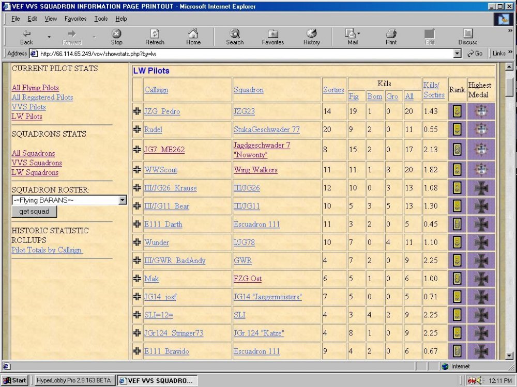Viewport: 517px width, 387px height.
Task: Open the address bar dropdown arrow
Action: pyautogui.click(x=457, y=54)
